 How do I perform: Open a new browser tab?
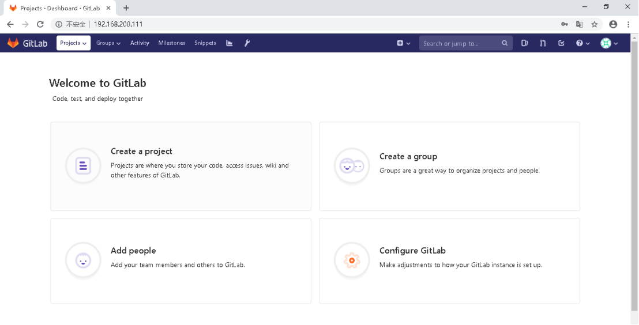click(x=126, y=8)
